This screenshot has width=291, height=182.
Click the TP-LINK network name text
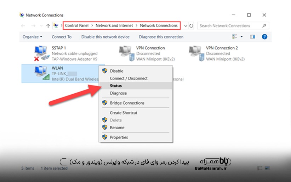pyautogui.click(x=64, y=74)
